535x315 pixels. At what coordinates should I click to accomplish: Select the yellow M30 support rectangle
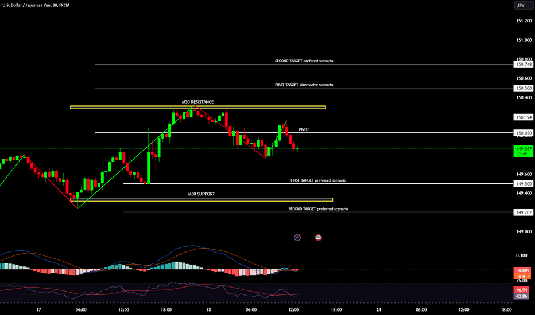pyautogui.click(x=201, y=199)
